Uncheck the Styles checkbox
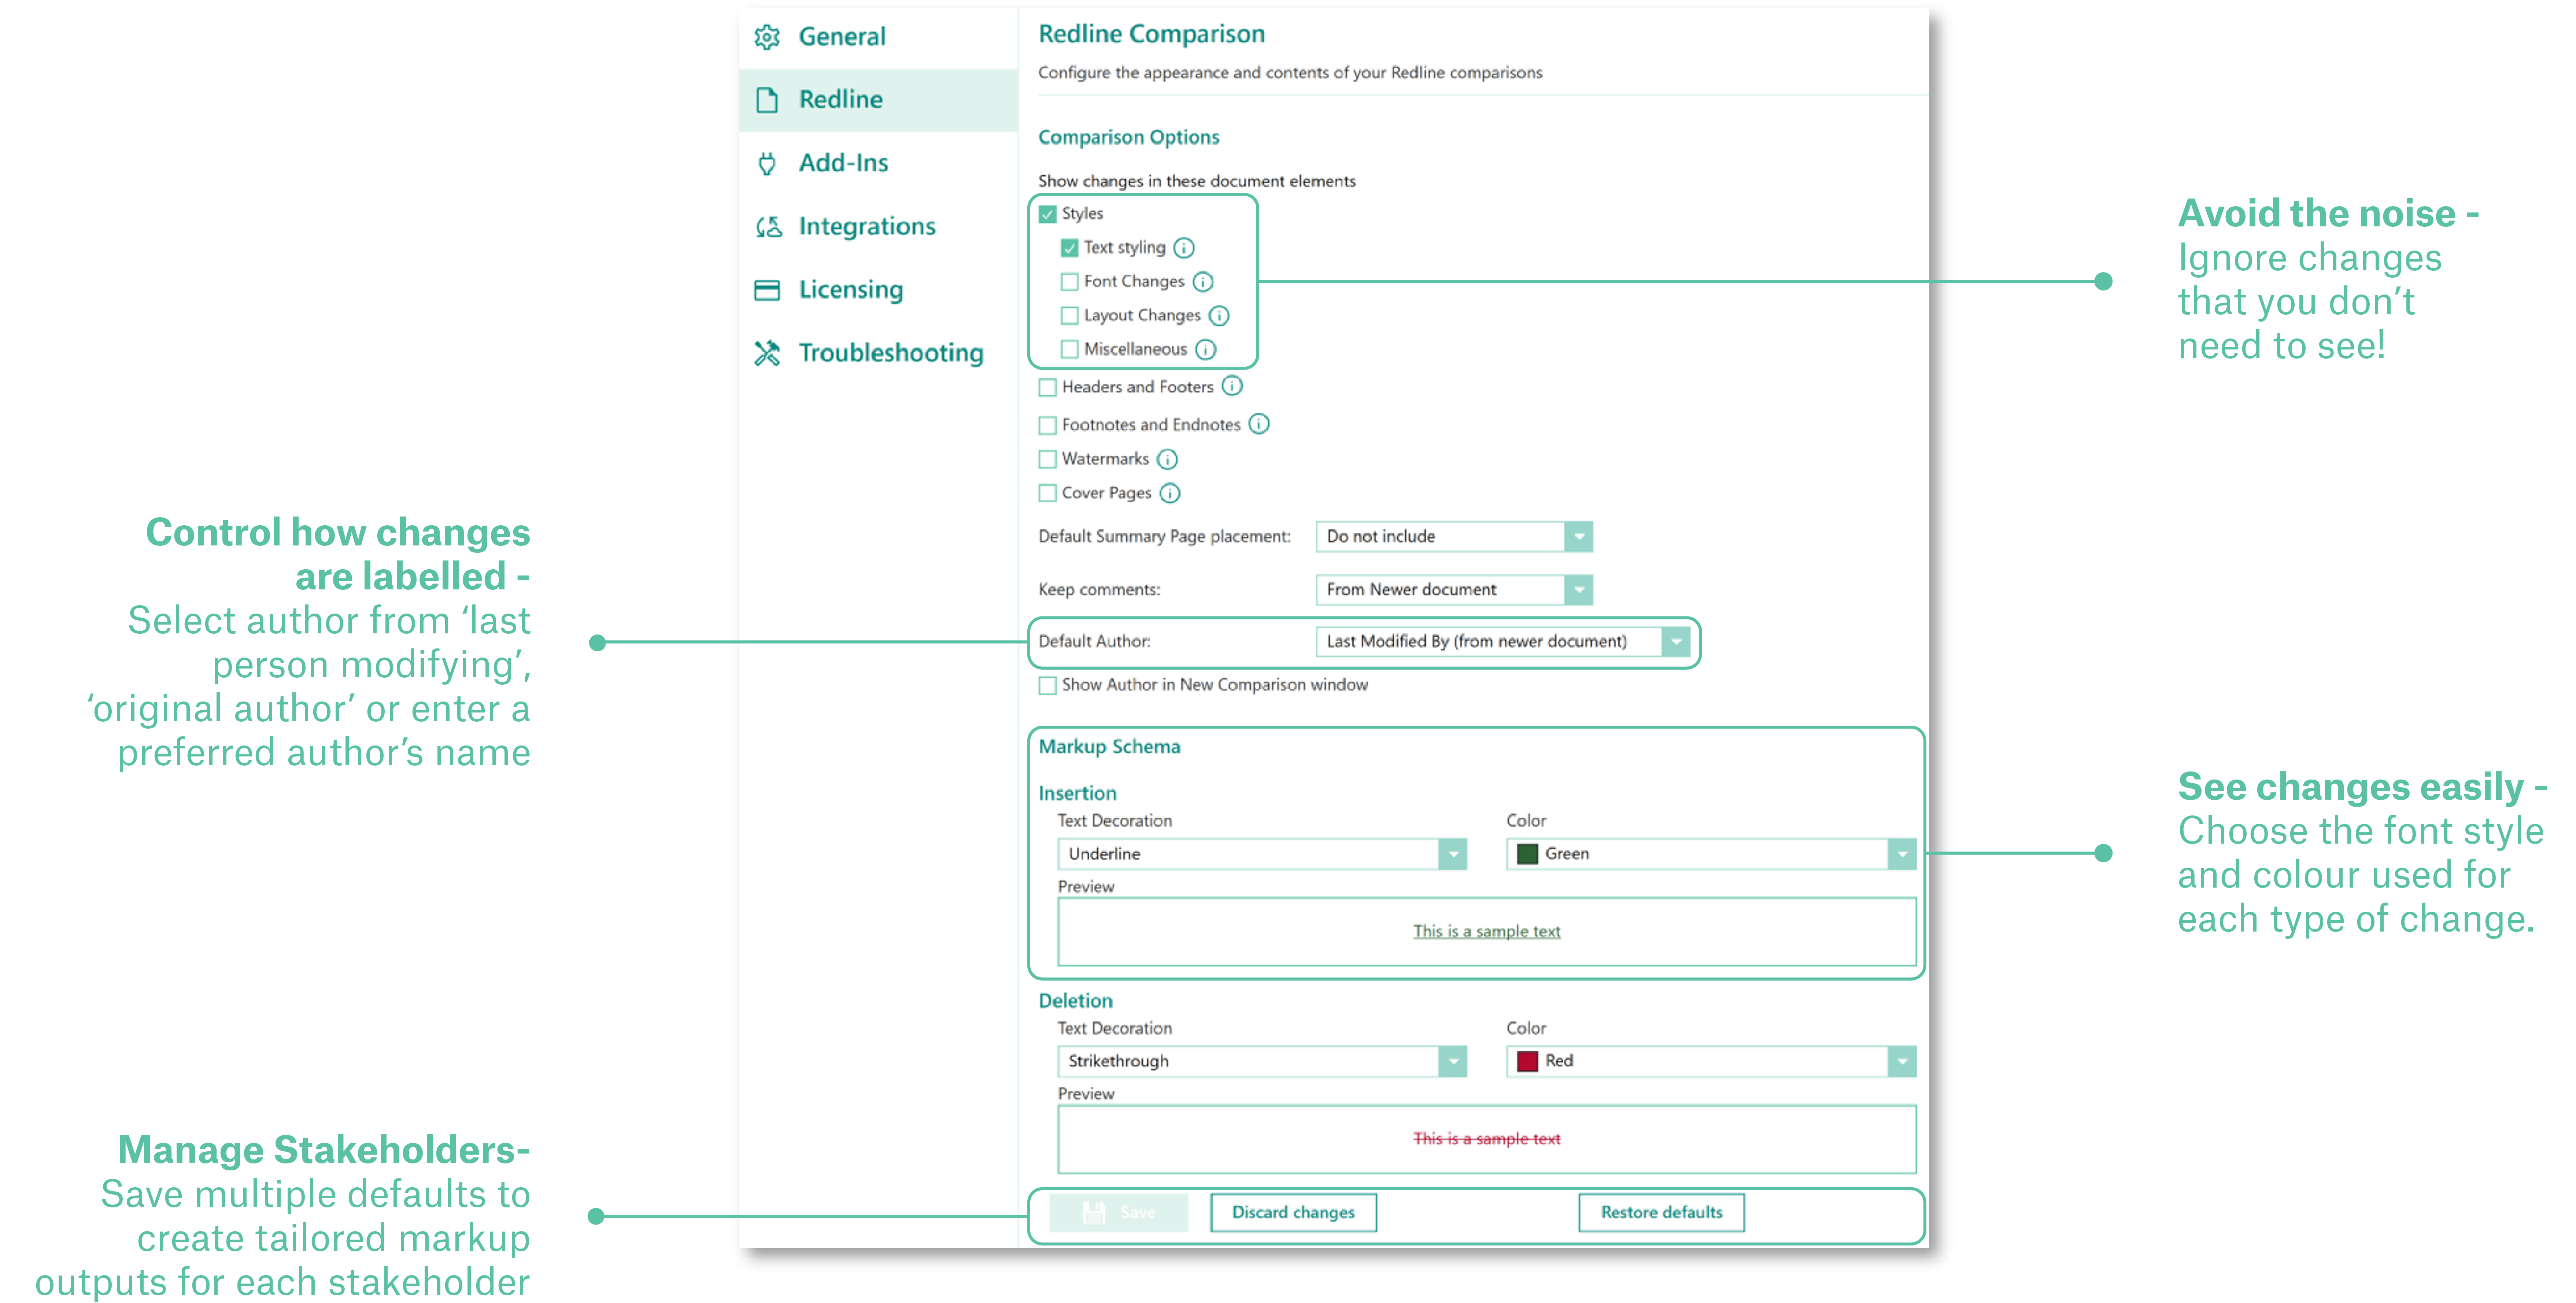The width and height of the screenshot is (2576, 1303). pos(1047,214)
